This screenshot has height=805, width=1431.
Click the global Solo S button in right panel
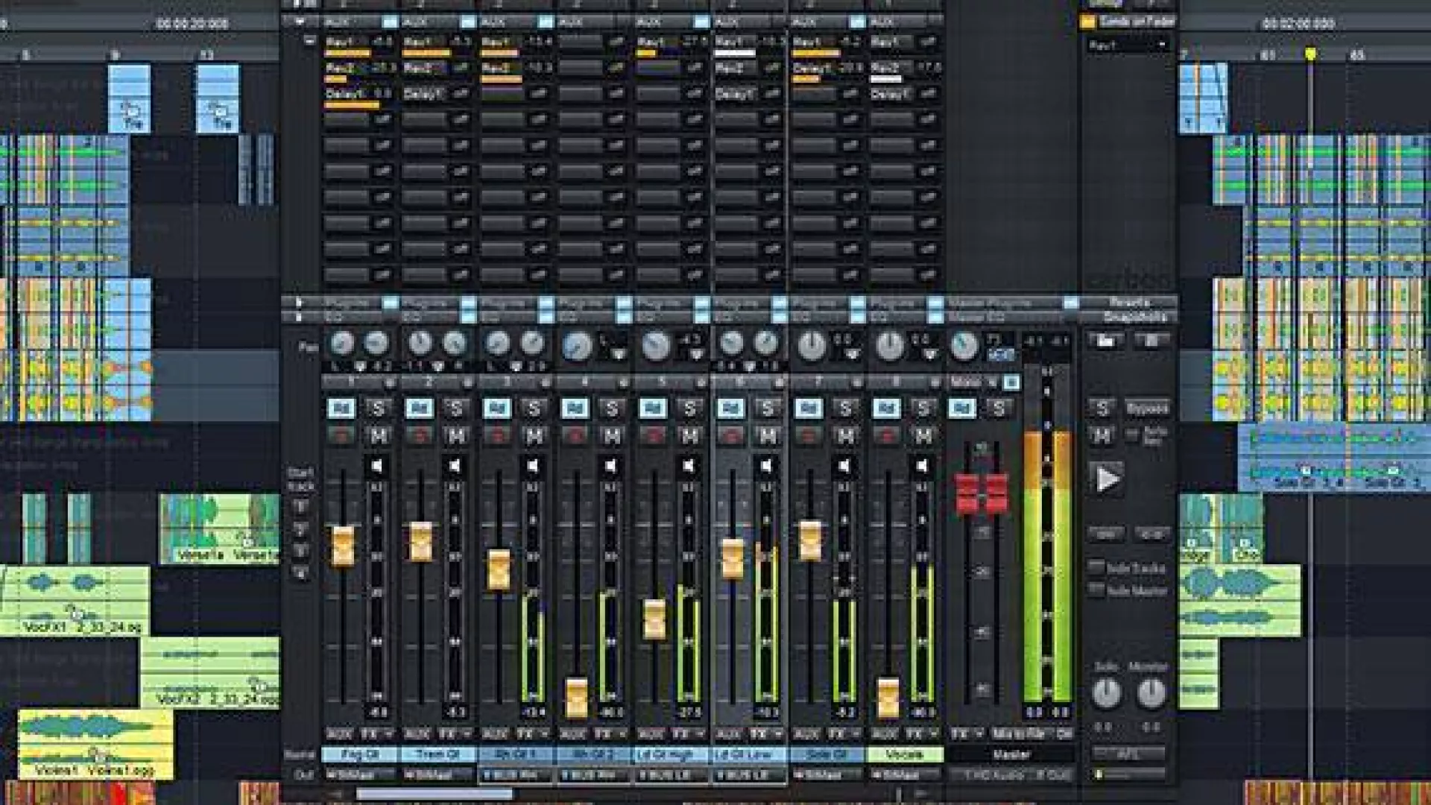(1102, 408)
